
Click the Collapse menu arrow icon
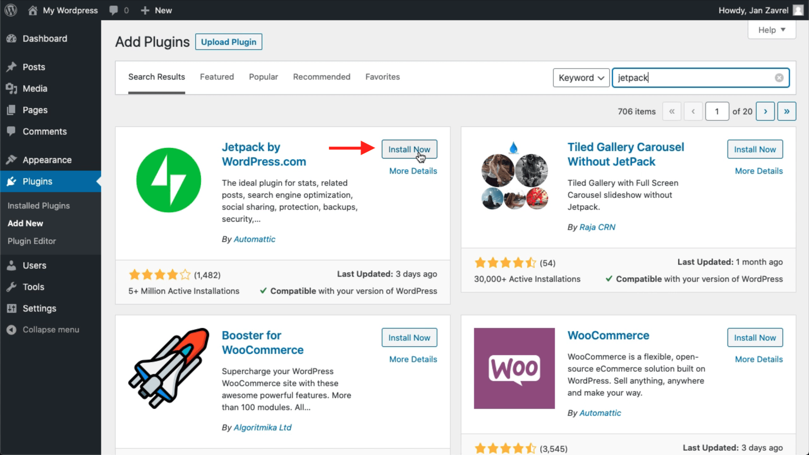click(x=11, y=329)
